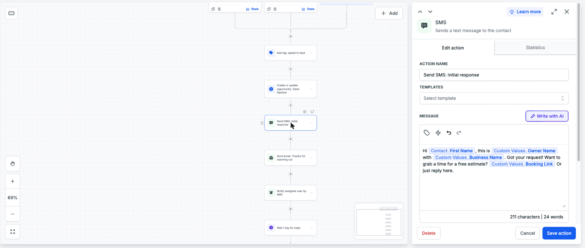Click the workflow minimap thumbnail
The image size is (585, 248).
pyautogui.click(x=379, y=222)
